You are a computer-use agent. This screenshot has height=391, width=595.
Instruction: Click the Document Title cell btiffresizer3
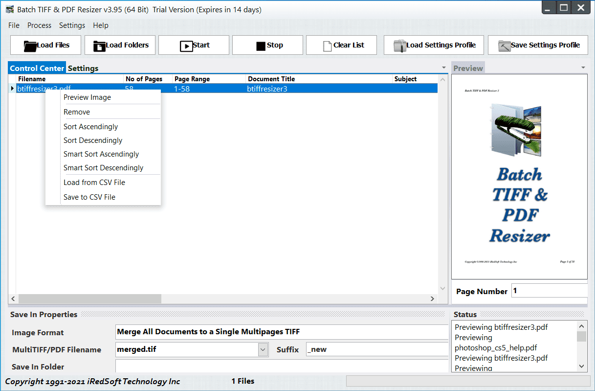coord(319,89)
